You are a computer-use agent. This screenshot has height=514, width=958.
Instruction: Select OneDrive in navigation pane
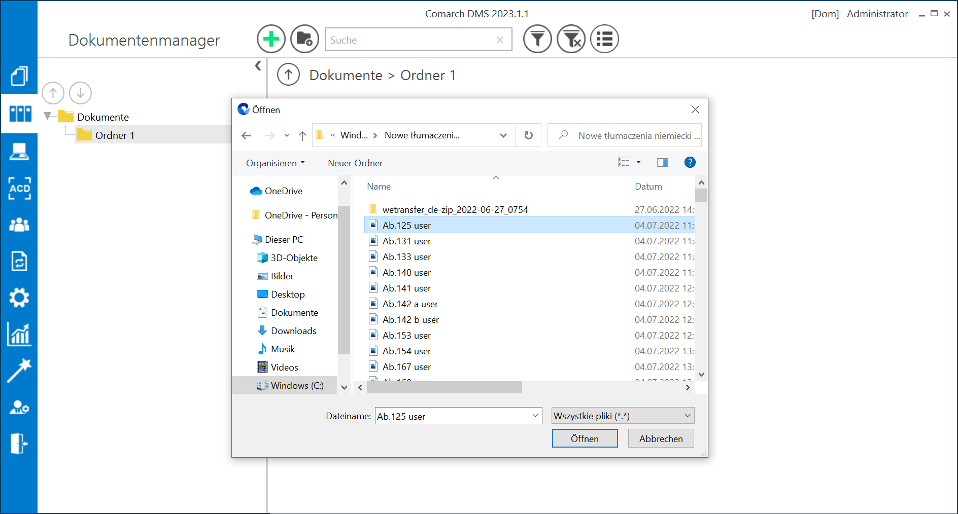click(283, 191)
